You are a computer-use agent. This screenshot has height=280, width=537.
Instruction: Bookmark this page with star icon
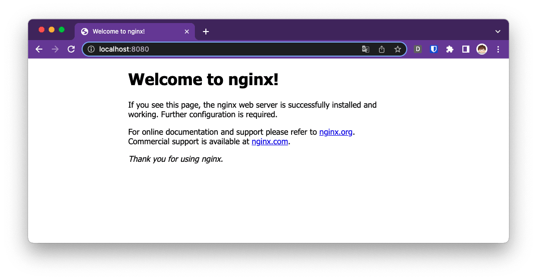tap(398, 49)
